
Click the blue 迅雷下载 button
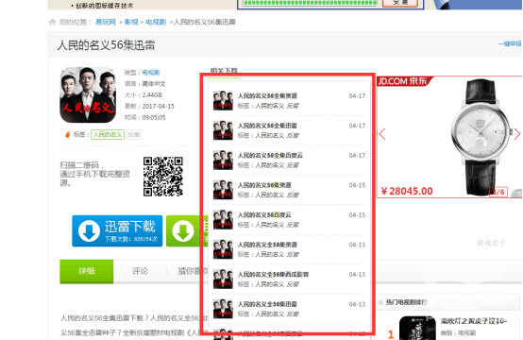117,230
